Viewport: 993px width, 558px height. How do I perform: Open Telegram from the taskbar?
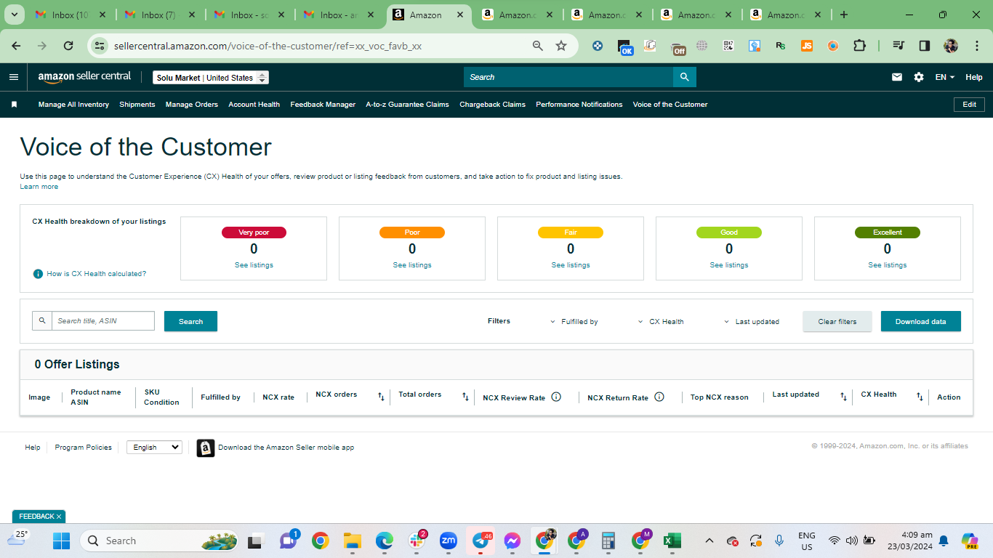click(481, 541)
